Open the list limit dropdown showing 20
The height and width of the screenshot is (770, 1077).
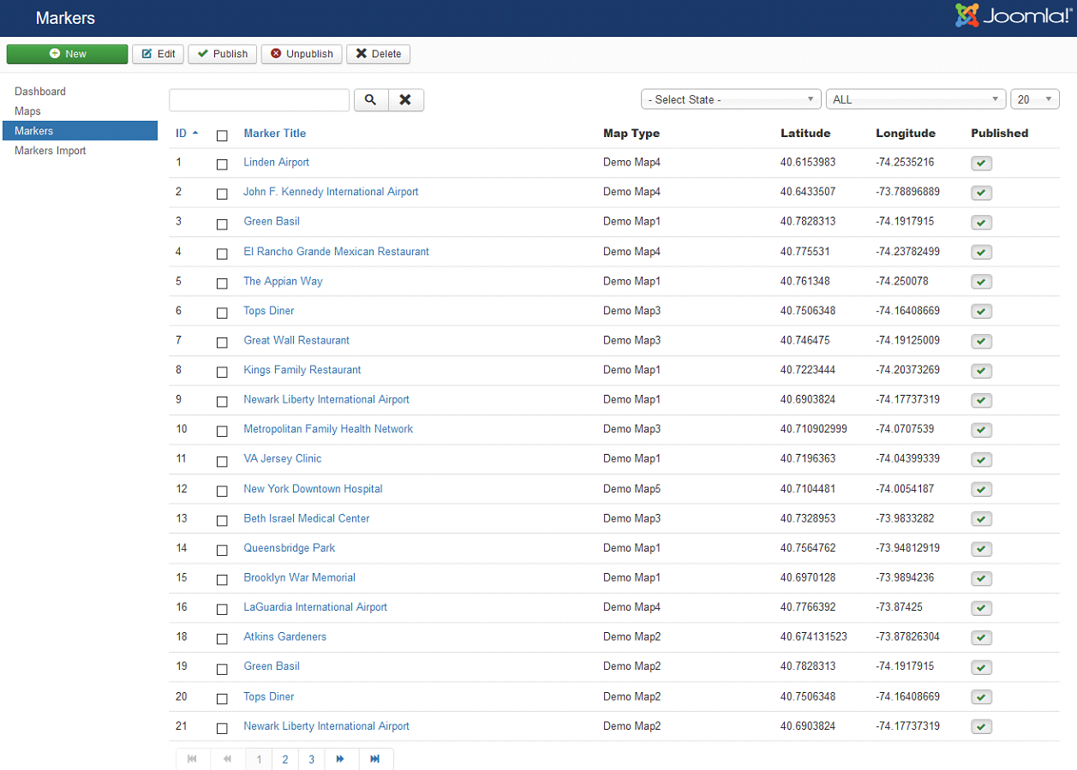1034,99
